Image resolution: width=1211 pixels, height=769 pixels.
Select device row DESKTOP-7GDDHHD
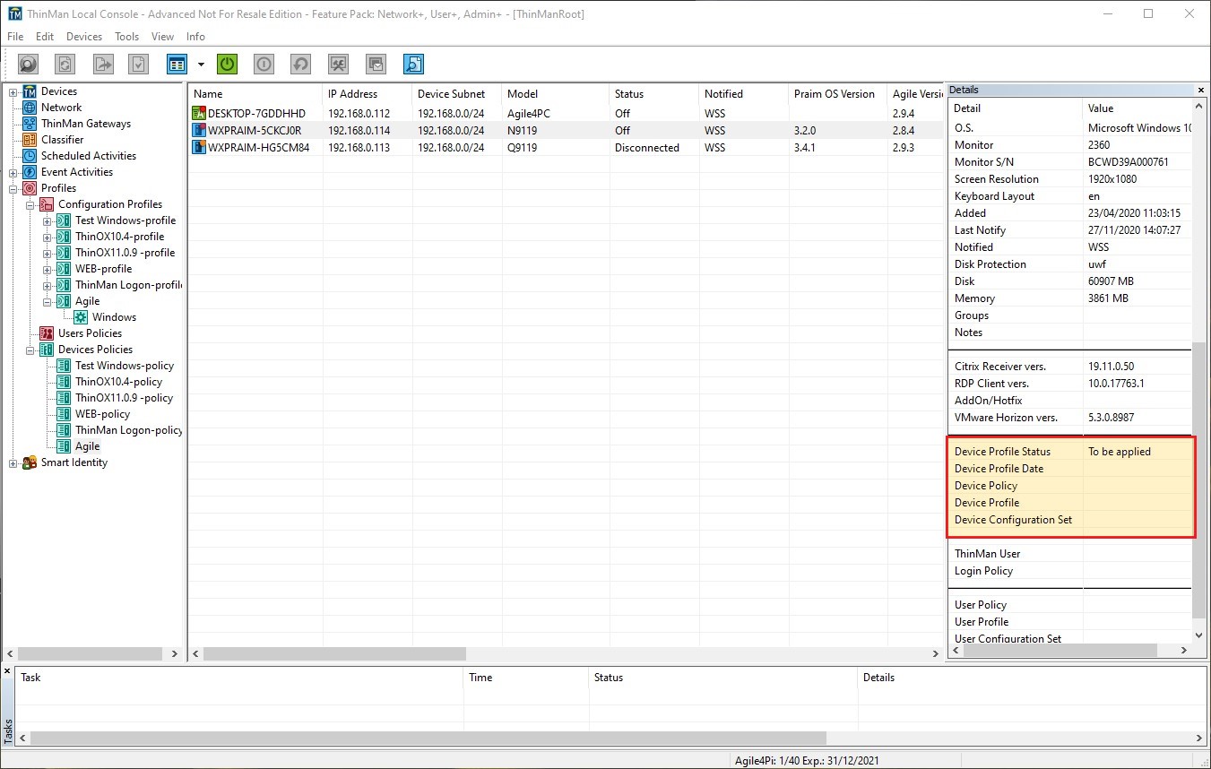pyautogui.click(x=567, y=114)
